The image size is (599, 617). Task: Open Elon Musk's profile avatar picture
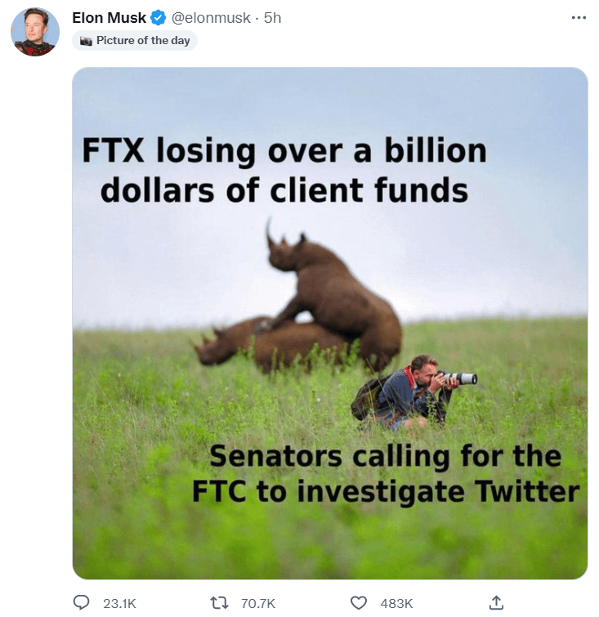click(x=35, y=32)
